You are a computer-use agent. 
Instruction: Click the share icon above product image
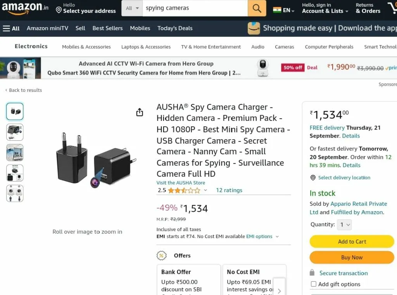click(x=140, y=112)
